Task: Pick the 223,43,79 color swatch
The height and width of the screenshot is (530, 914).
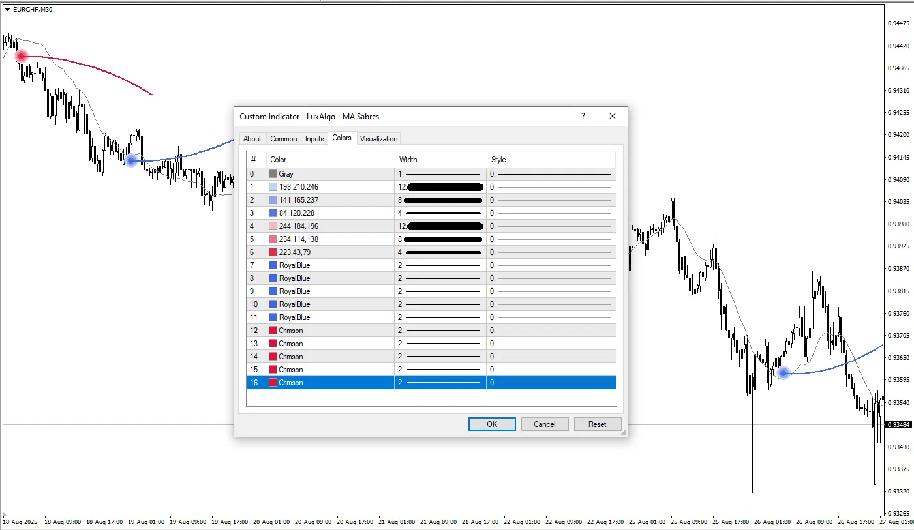Action: click(x=273, y=252)
